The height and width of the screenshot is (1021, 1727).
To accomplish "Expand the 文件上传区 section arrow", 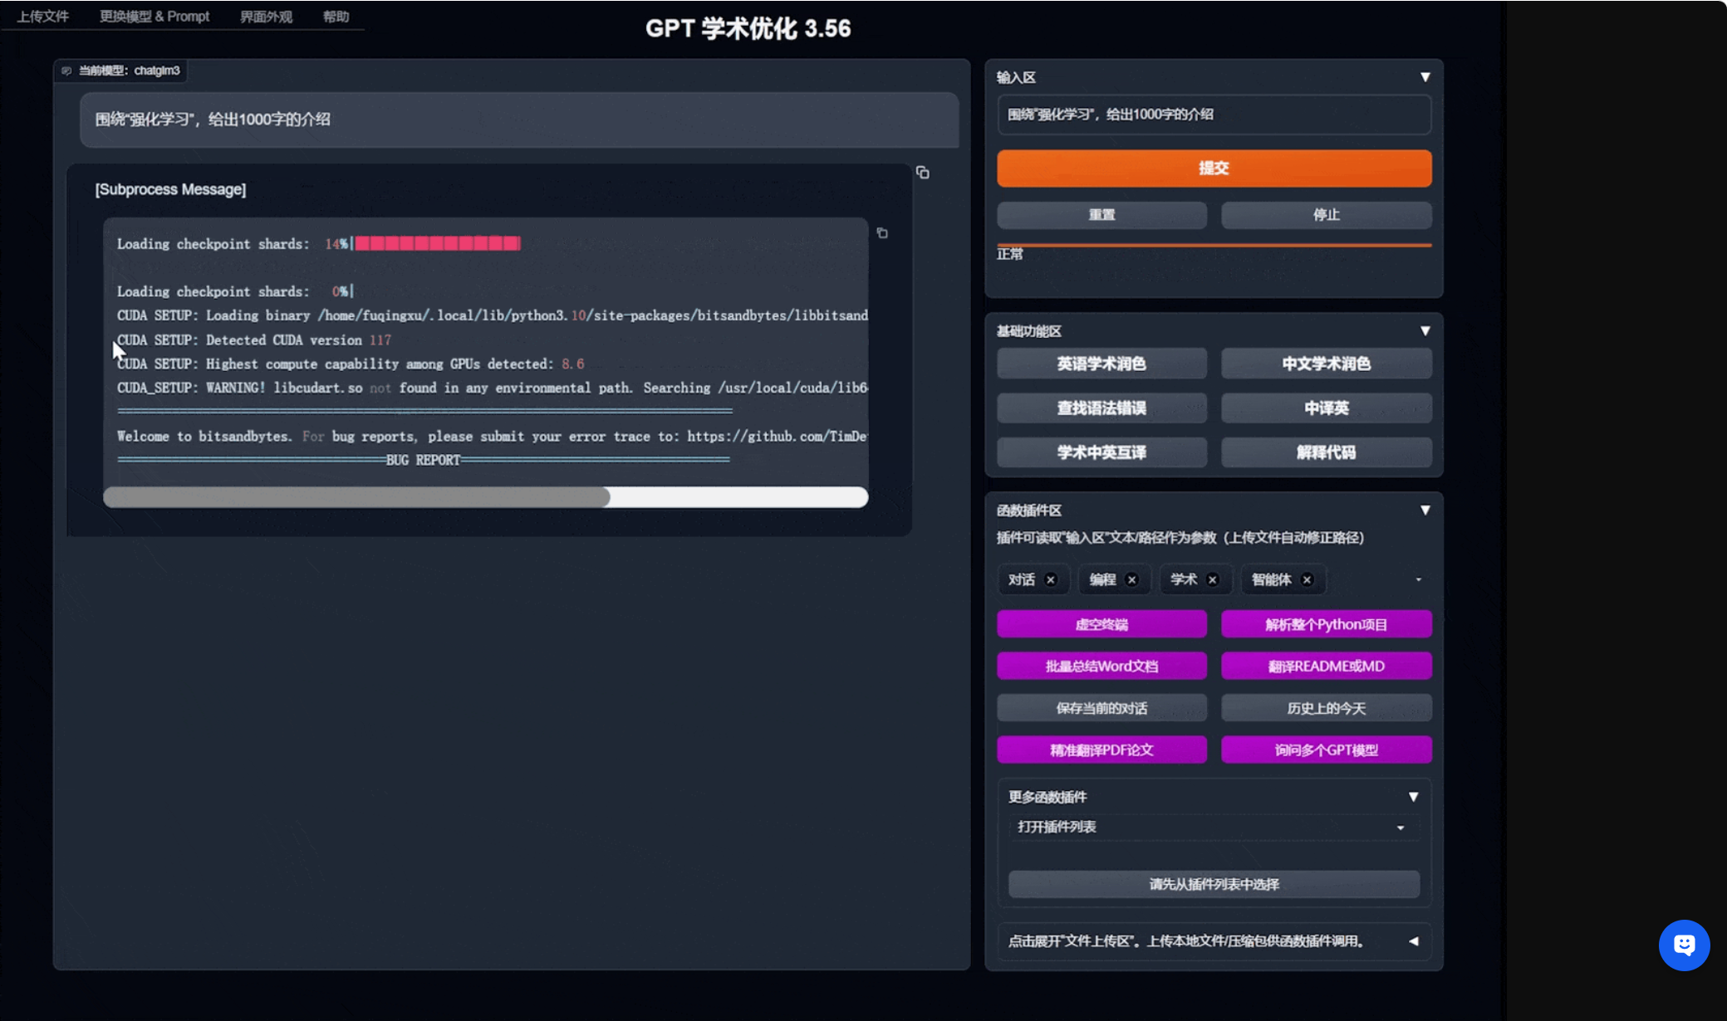I will pyautogui.click(x=1413, y=941).
